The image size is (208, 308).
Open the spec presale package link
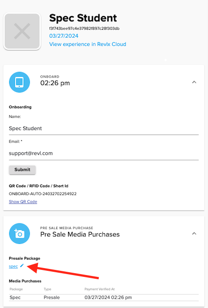pos(13,266)
